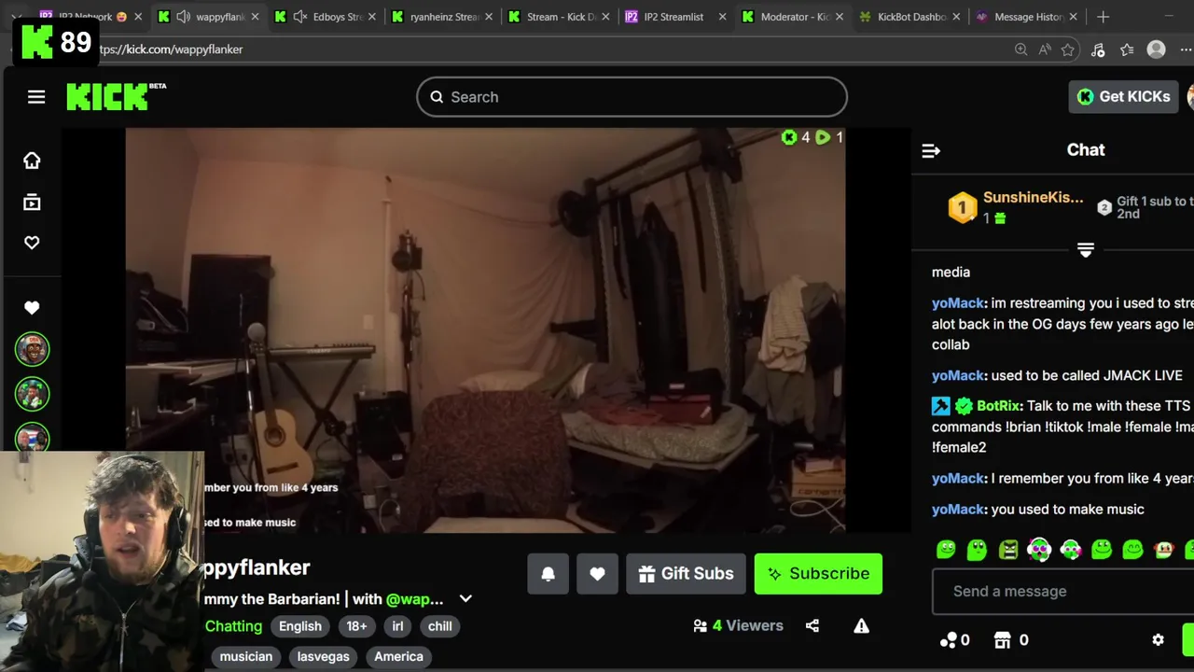Collapse the chat panel arrow icon
The width and height of the screenshot is (1194, 672).
tap(931, 150)
